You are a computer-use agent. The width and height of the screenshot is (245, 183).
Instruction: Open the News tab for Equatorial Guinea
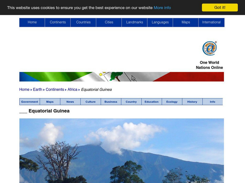click(70, 102)
